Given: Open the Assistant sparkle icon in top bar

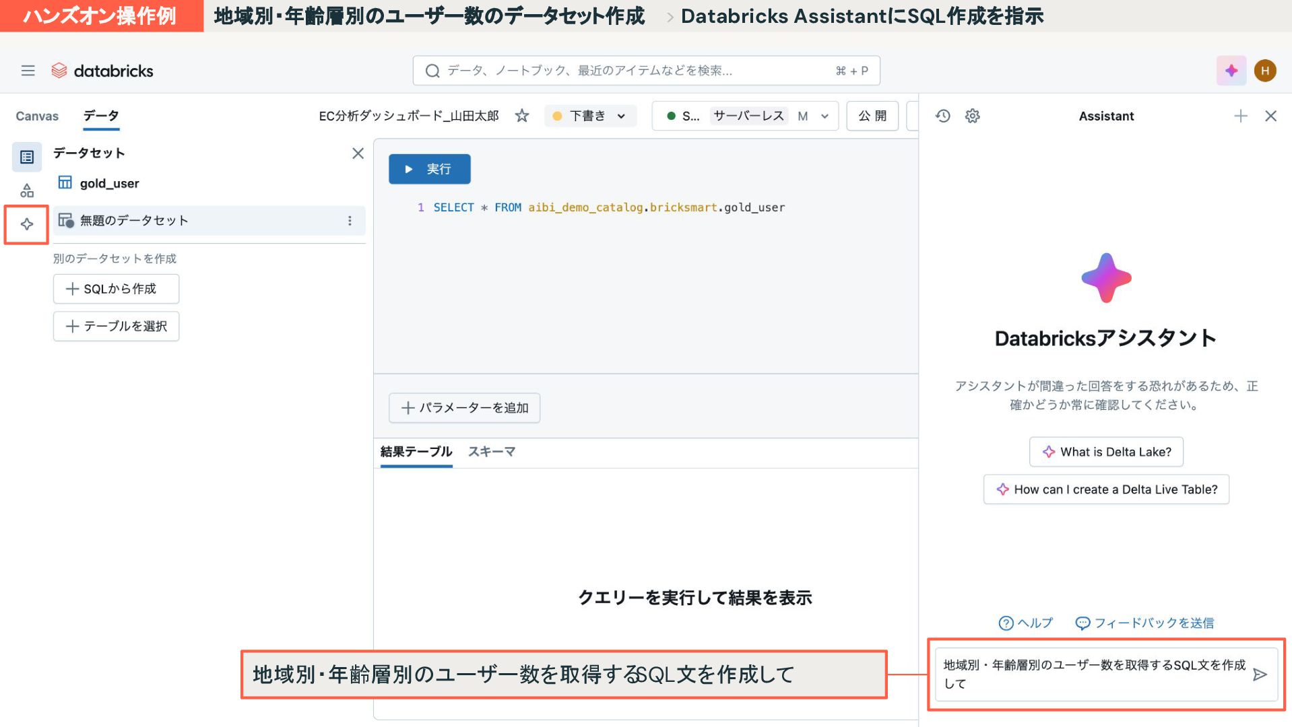Looking at the screenshot, I should click(x=1231, y=71).
